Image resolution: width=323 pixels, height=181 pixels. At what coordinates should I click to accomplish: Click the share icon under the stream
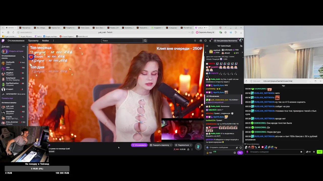point(188,149)
